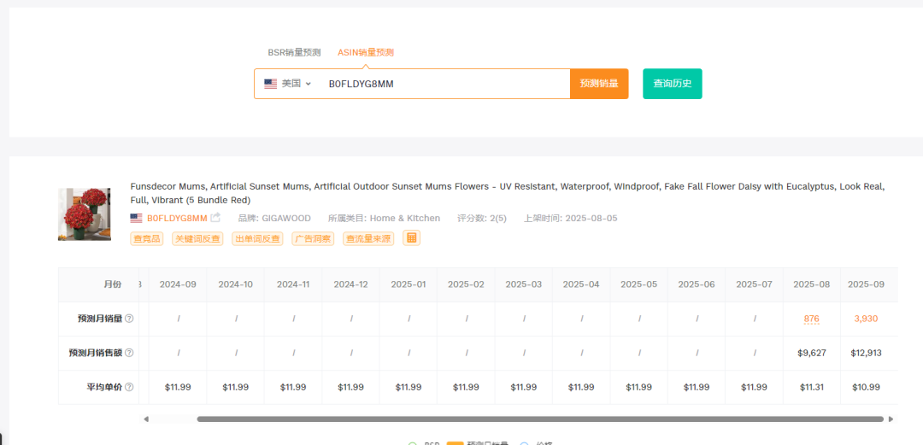Click the 2025-09 month column header

(x=866, y=284)
